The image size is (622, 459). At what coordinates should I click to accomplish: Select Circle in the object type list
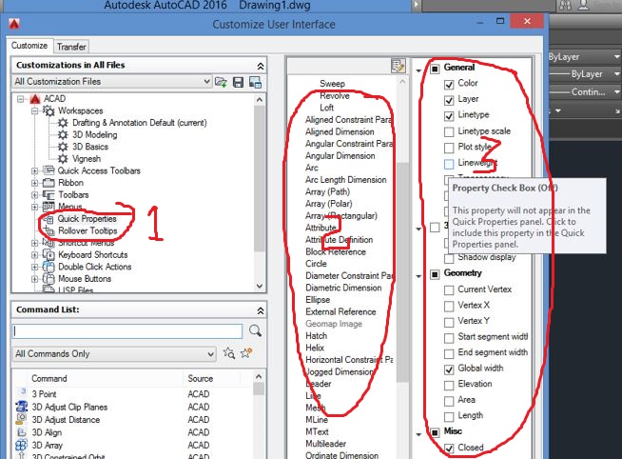coord(316,264)
